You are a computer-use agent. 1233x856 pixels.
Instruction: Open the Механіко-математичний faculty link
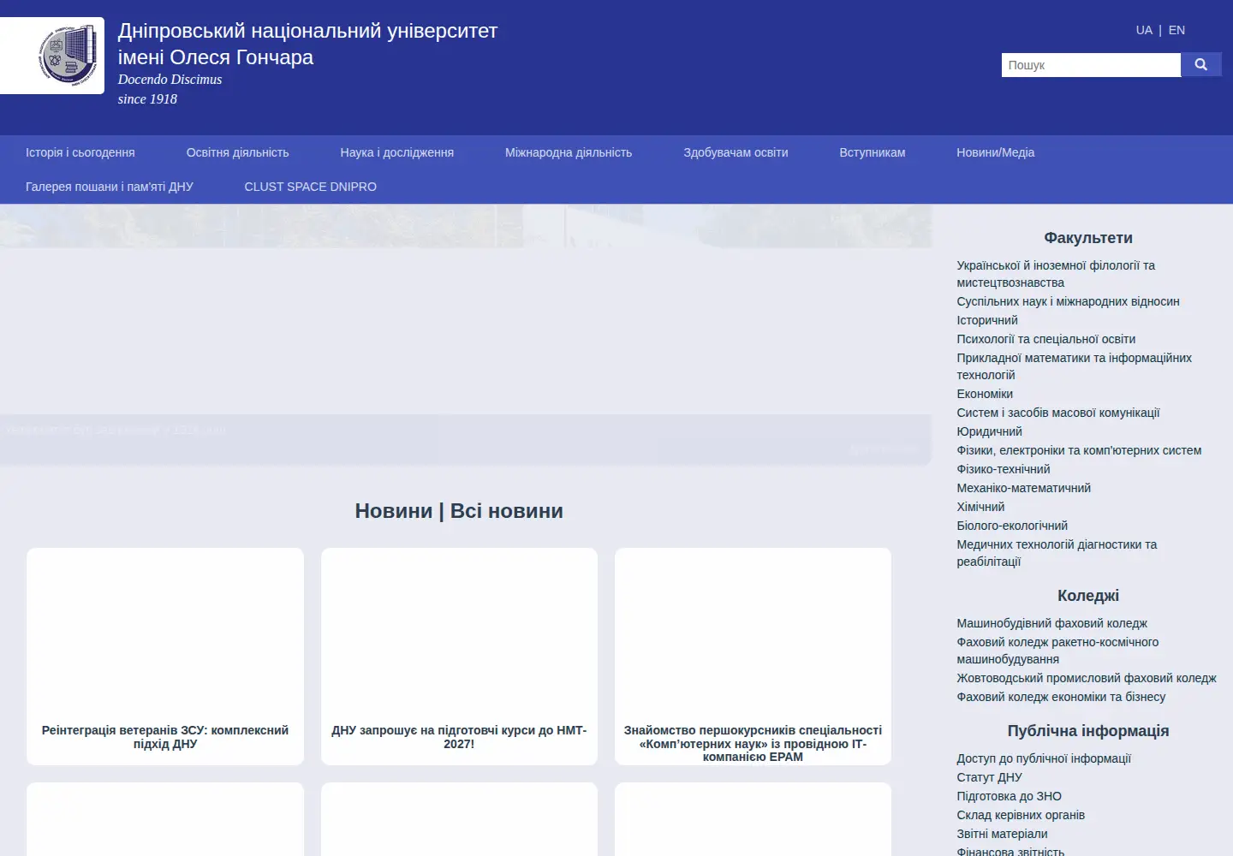(x=1024, y=488)
